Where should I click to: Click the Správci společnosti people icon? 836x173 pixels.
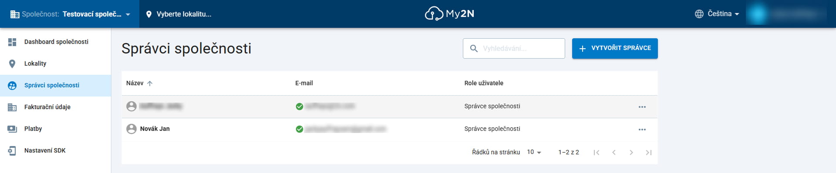[x=12, y=86]
